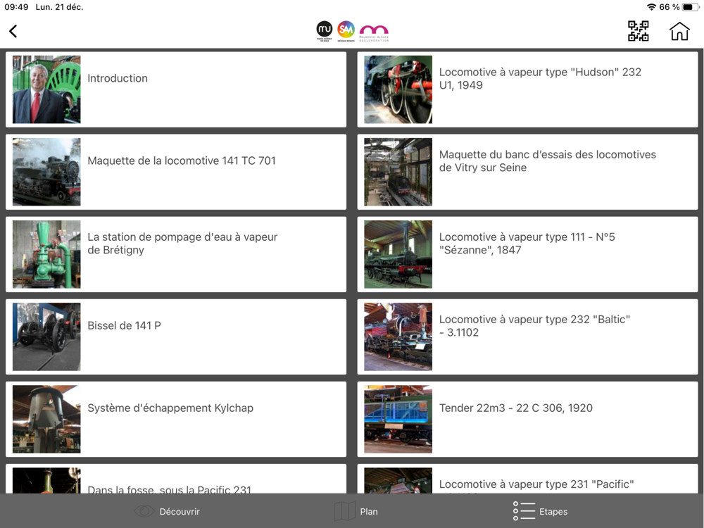Tap the Bissel wheels thumbnail
704x528 pixels.
coord(46,337)
